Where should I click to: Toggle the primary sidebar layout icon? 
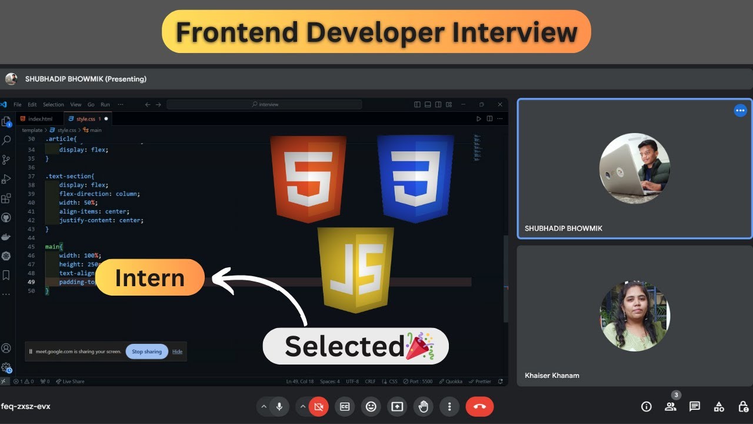(x=417, y=104)
